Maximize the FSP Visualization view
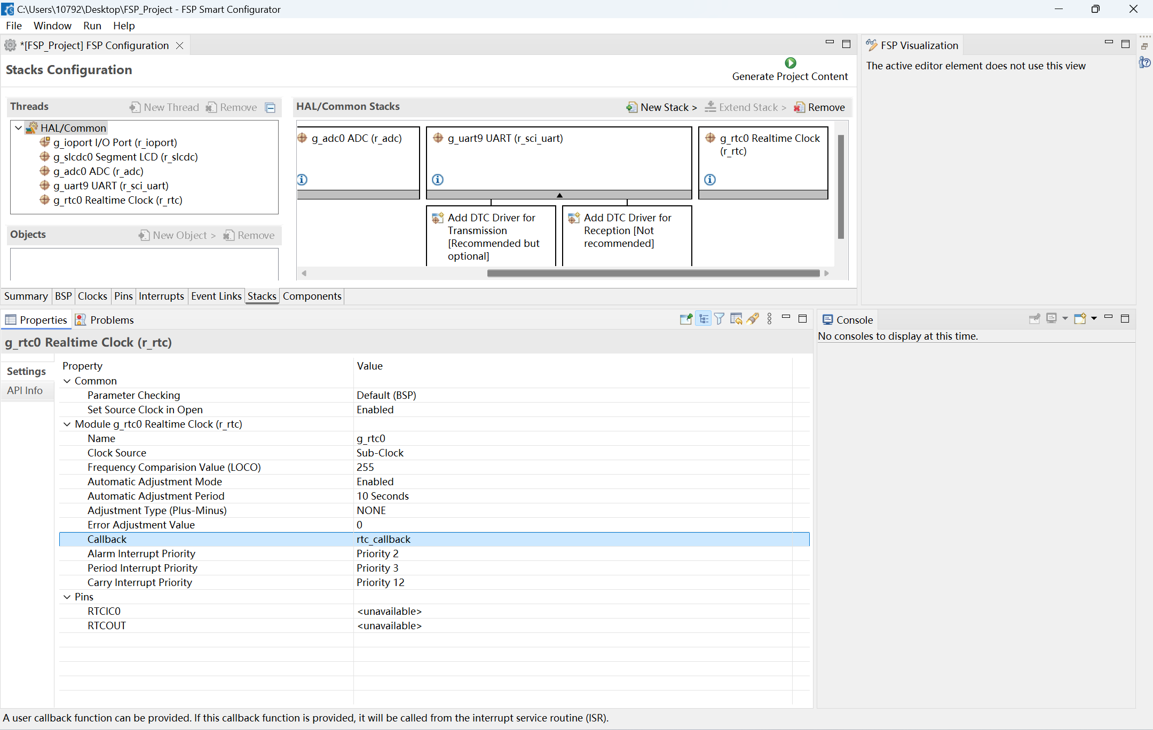Viewport: 1153px width, 730px height. tap(1126, 44)
